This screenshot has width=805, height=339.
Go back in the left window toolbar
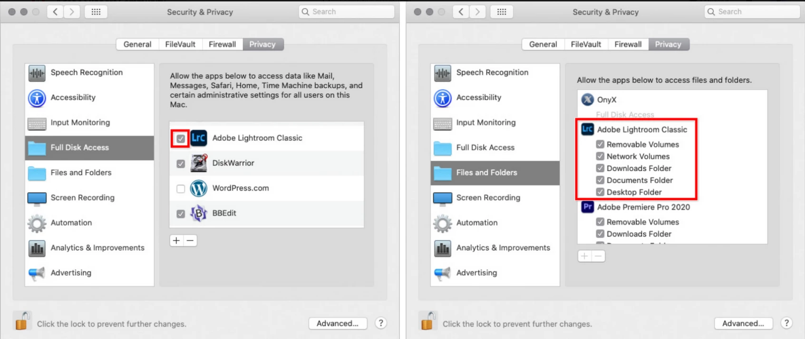55,12
